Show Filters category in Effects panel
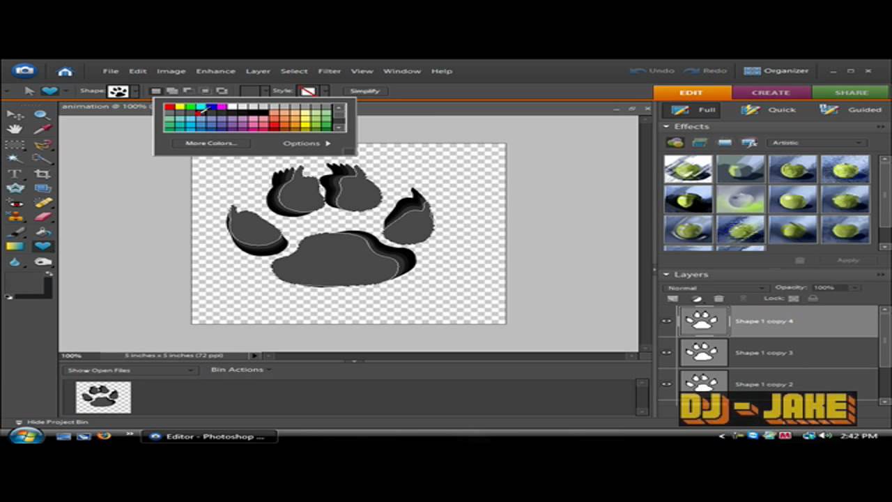The image size is (892, 502). [x=675, y=143]
